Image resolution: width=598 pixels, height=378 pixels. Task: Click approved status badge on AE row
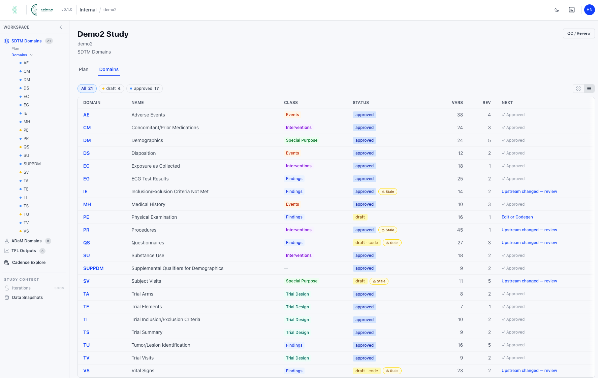coord(365,115)
